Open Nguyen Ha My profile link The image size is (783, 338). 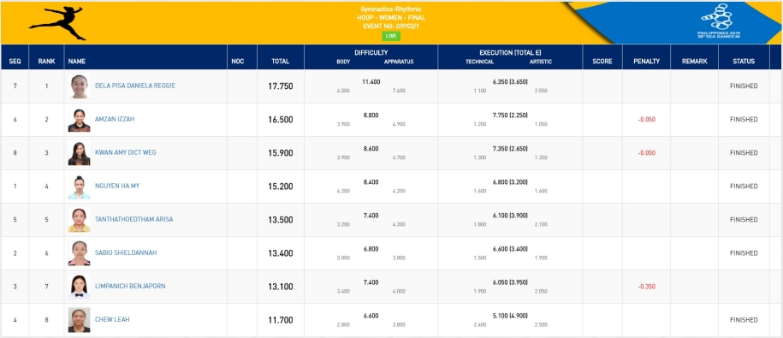click(117, 187)
